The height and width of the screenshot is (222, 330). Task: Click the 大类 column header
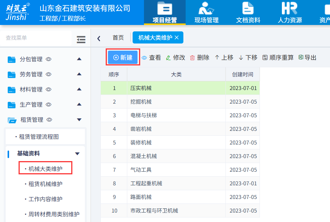pos(176,75)
